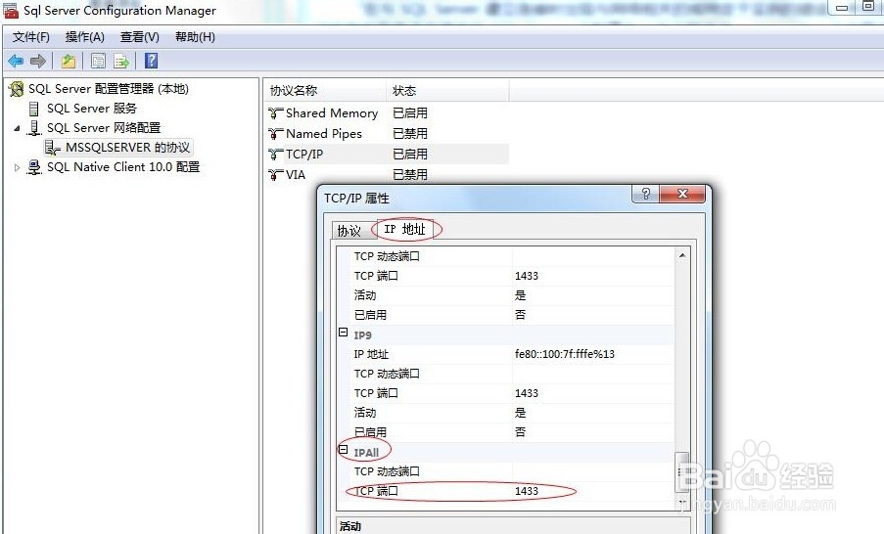Select the TCP/IP protocol row
The width and height of the screenshot is (884, 534).
point(386,154)
